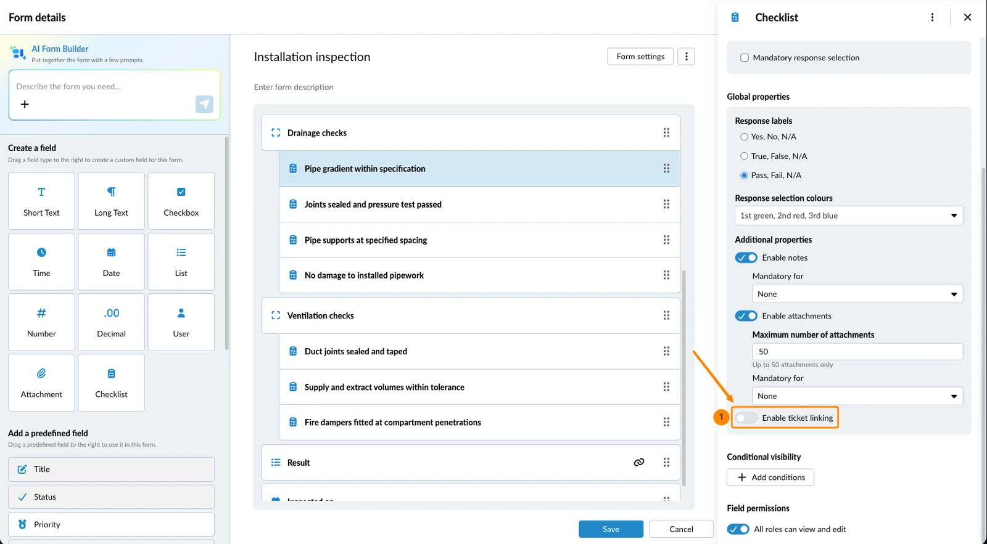Select the Date field tile
The image size is (987, 544).
(111, 262)
